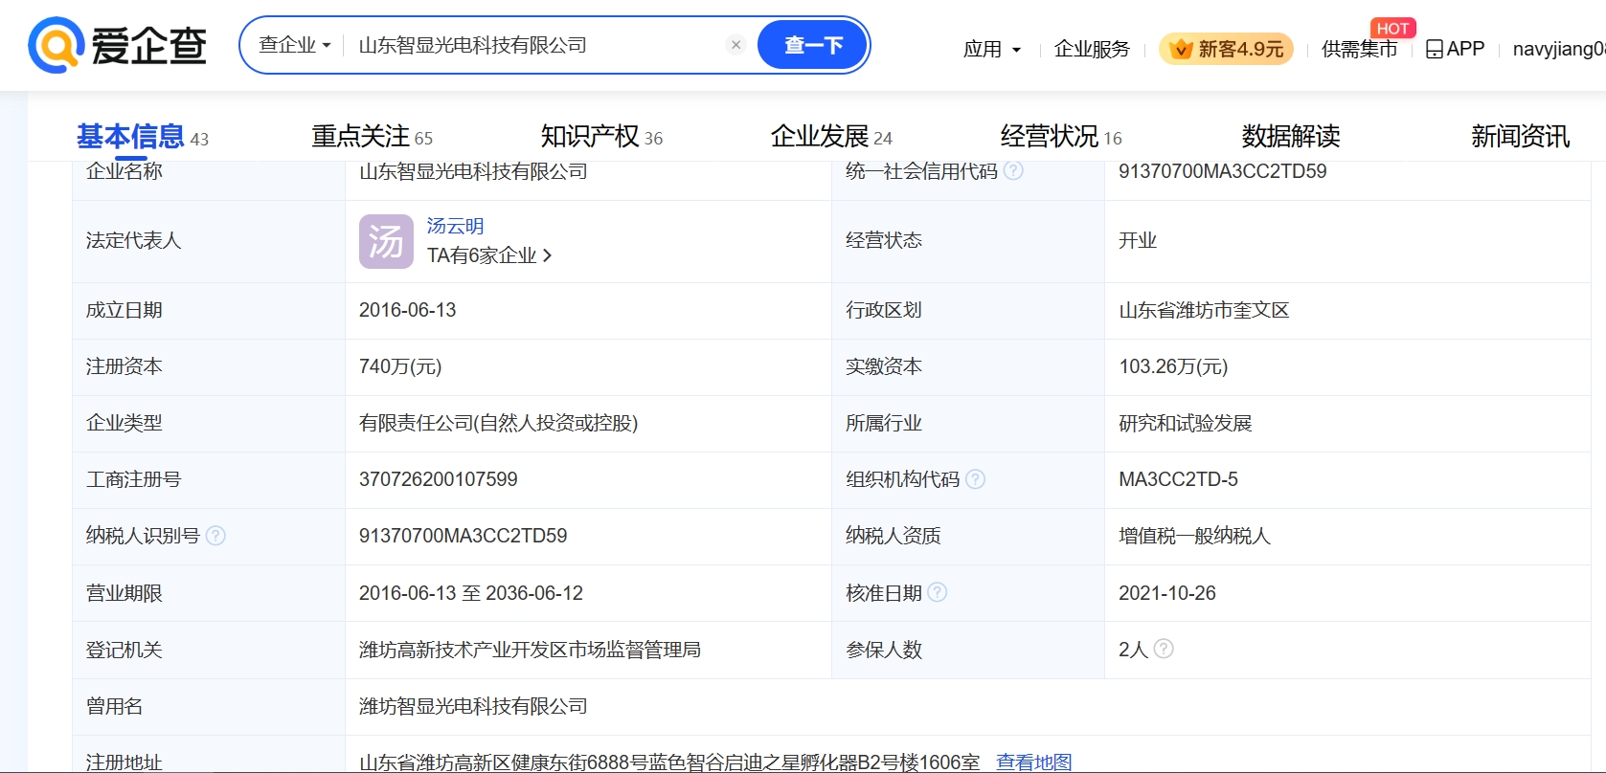Open the 供需集市 link

(1359, 49)
